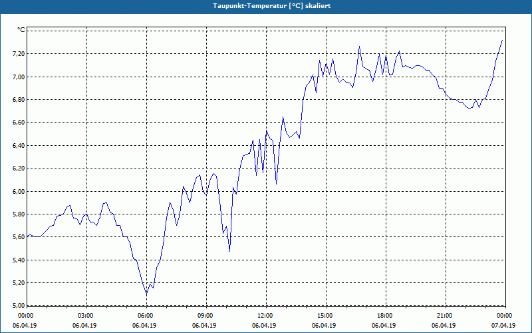Click the curve dip just after 12:00
The image size is (532, 333).
(276, 184)
